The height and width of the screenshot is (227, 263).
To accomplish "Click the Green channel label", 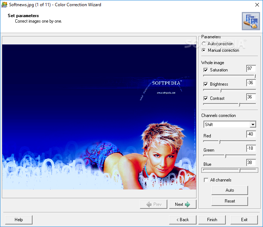I will 209,150.
